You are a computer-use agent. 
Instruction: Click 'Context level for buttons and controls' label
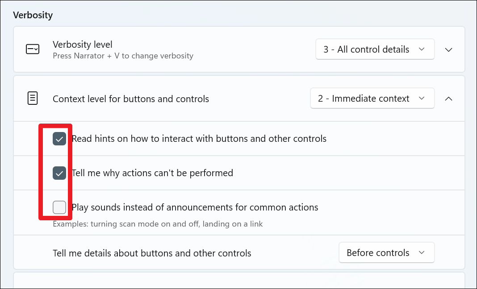pyautogui.click(x=131, y=99)
